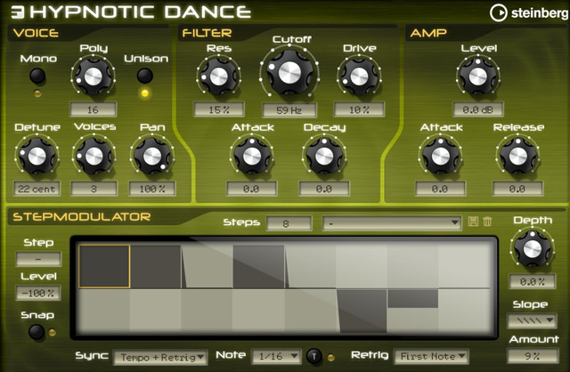Click the Res value field 15 %

point(219,109)
